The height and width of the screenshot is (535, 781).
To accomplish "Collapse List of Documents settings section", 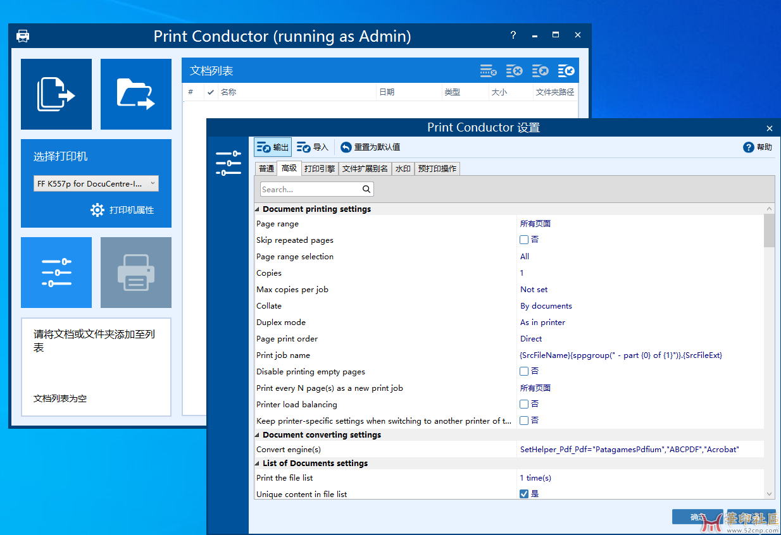I will (x=258, y=464).
